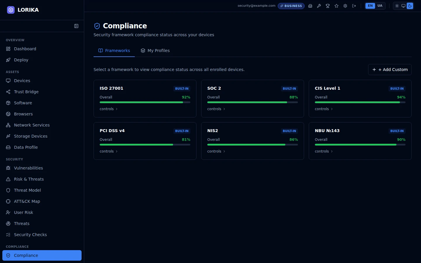Click the 90% value on NBU №143

401,140
